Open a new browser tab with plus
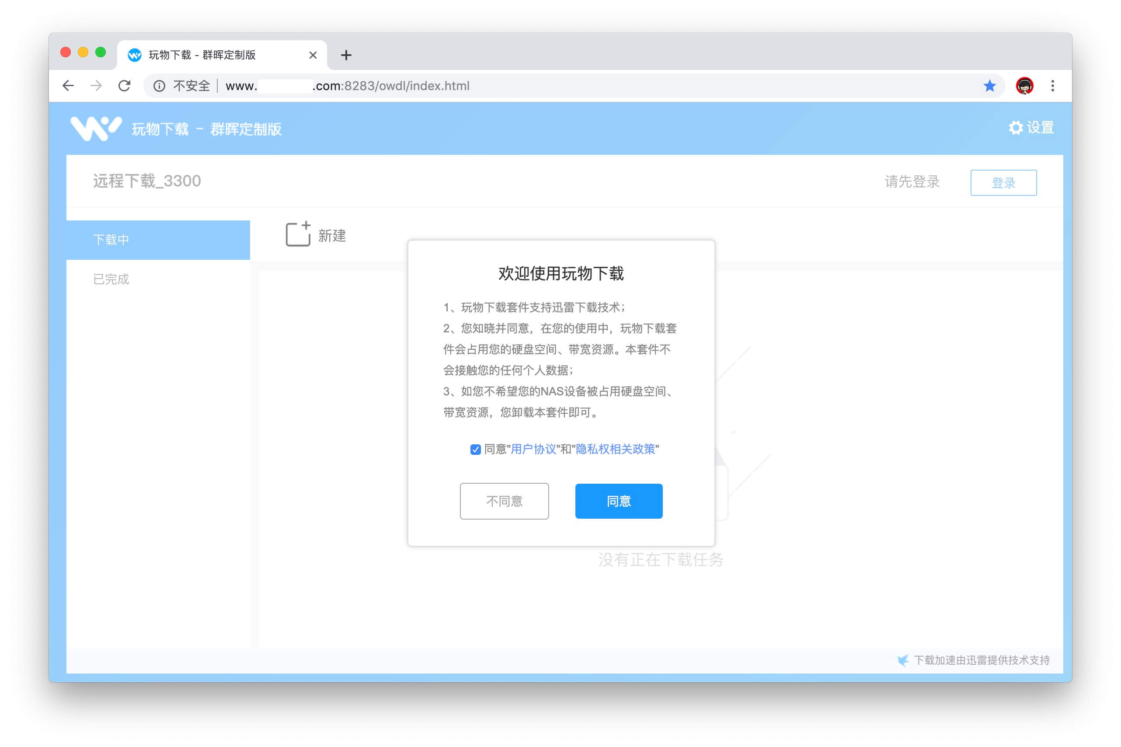1121x747 pixels. (346, 55)
